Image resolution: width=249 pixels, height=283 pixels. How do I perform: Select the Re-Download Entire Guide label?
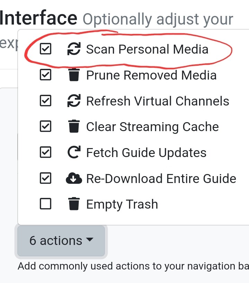161,179
